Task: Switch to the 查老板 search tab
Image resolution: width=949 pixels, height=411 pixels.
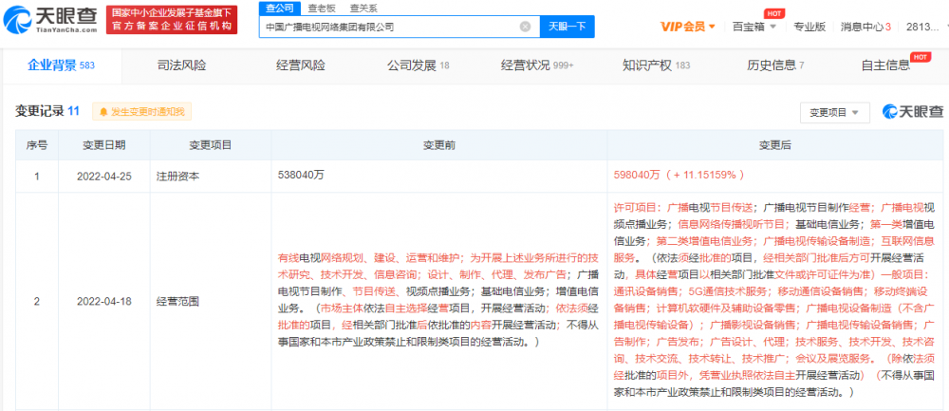Action: pos(321,8)
